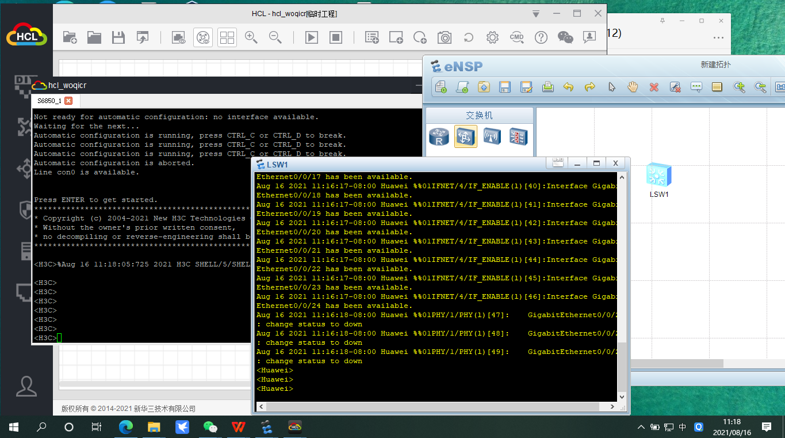Zoom in on HCL canvas

tap(251, 37)
